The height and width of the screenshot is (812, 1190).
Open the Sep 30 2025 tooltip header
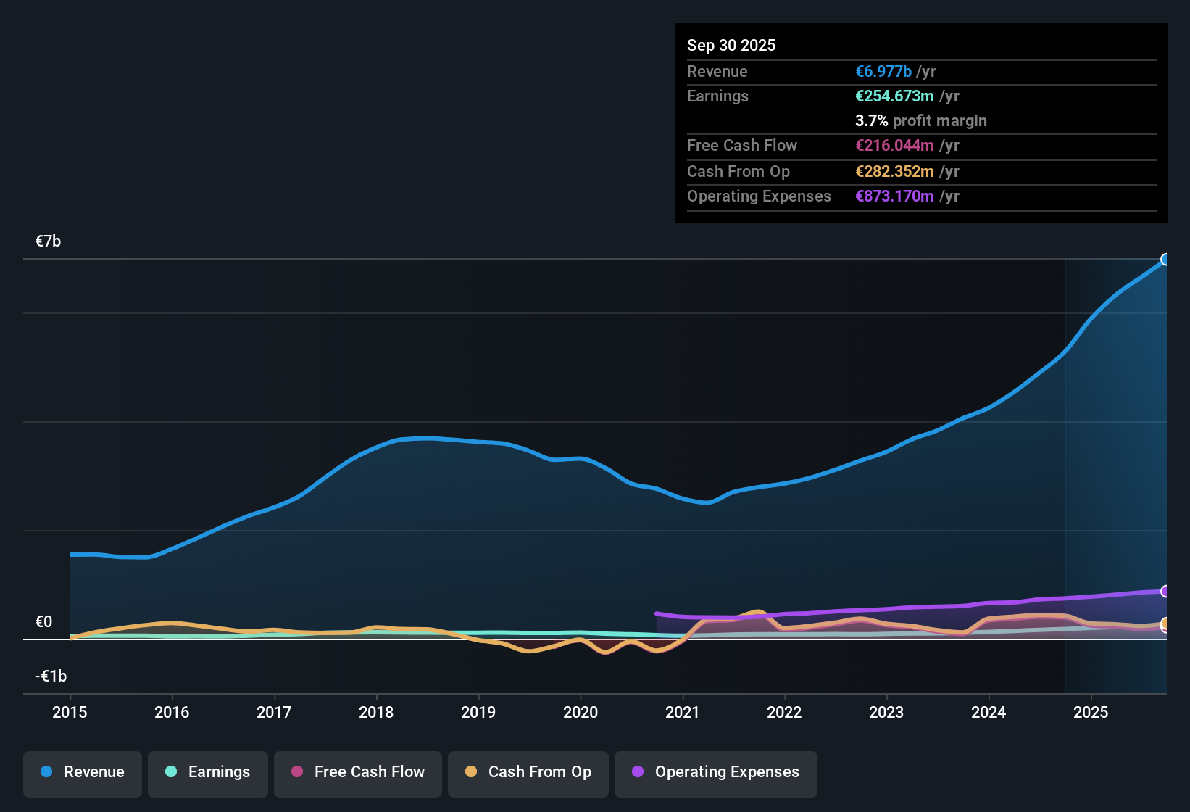click(731, 45)
